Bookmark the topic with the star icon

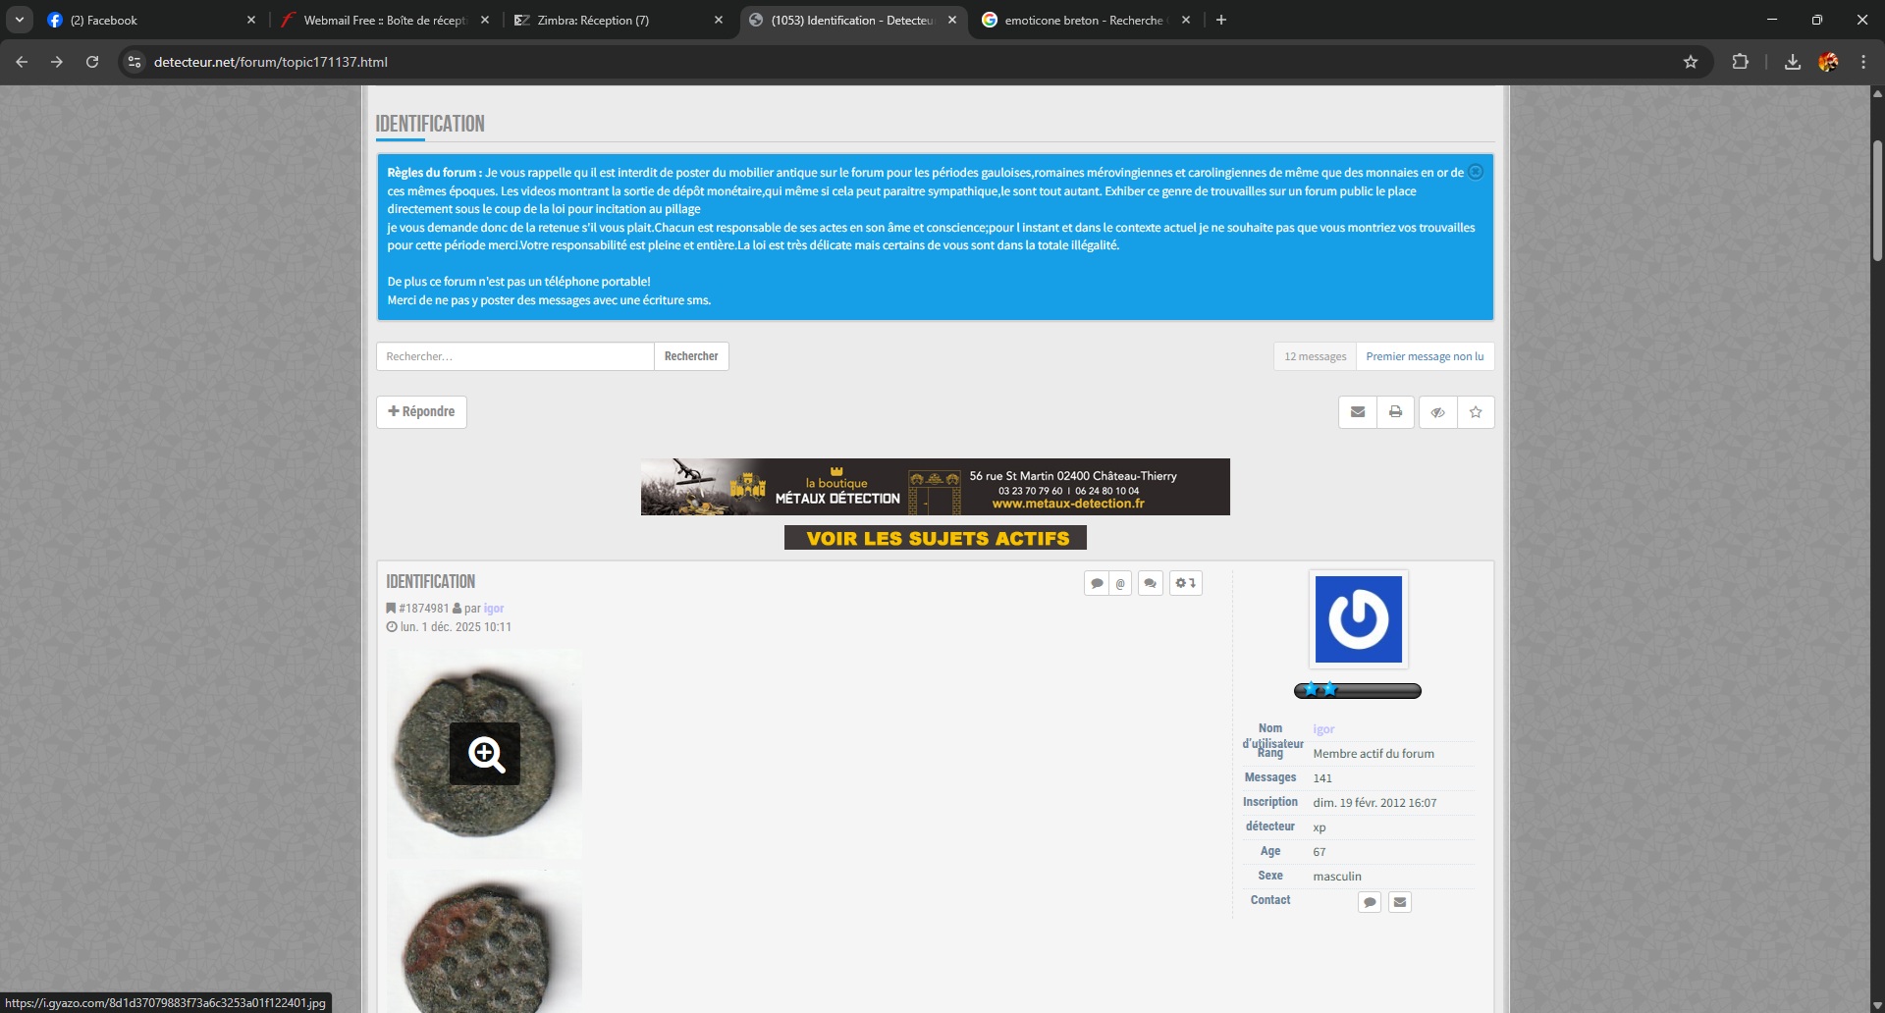[1476, 412]
